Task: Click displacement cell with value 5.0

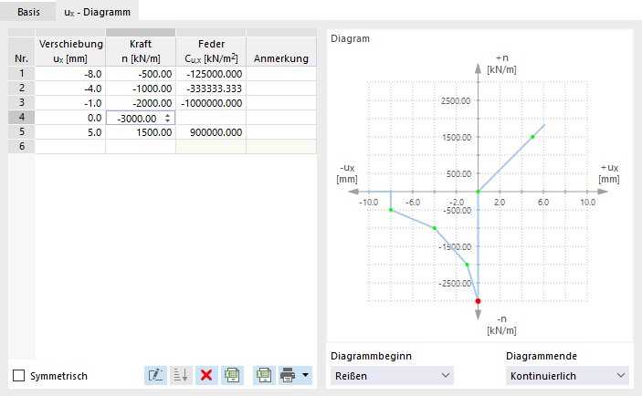Action: pyautogui.click(x=70, y=132)
